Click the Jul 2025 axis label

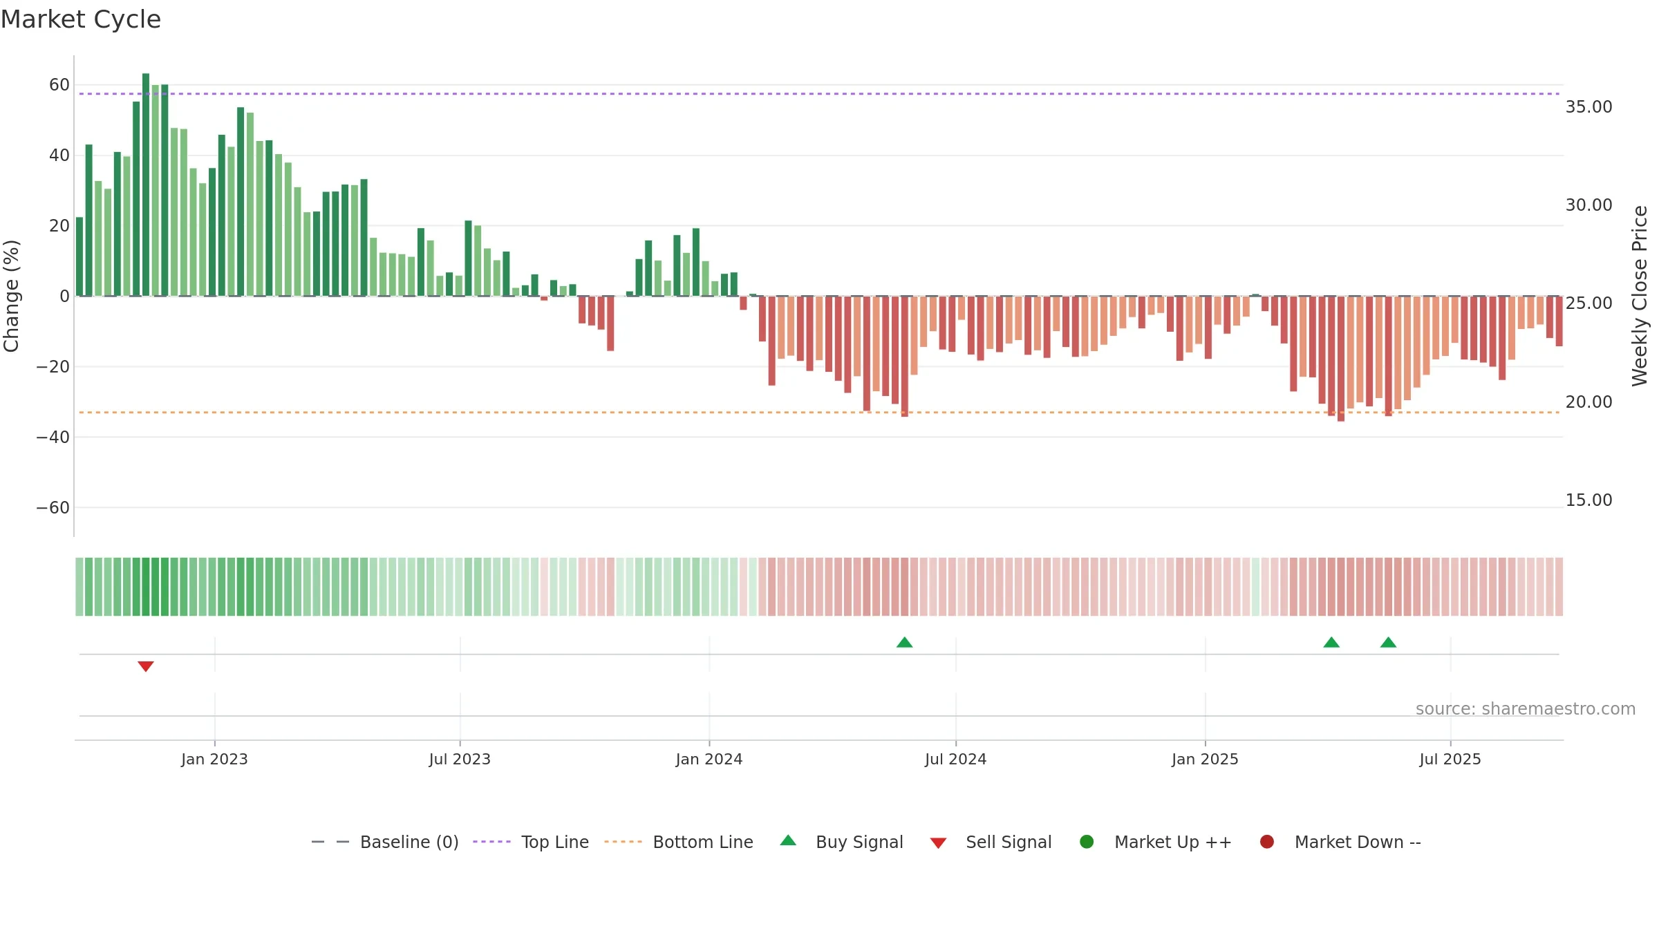[x=1450, y=759]
